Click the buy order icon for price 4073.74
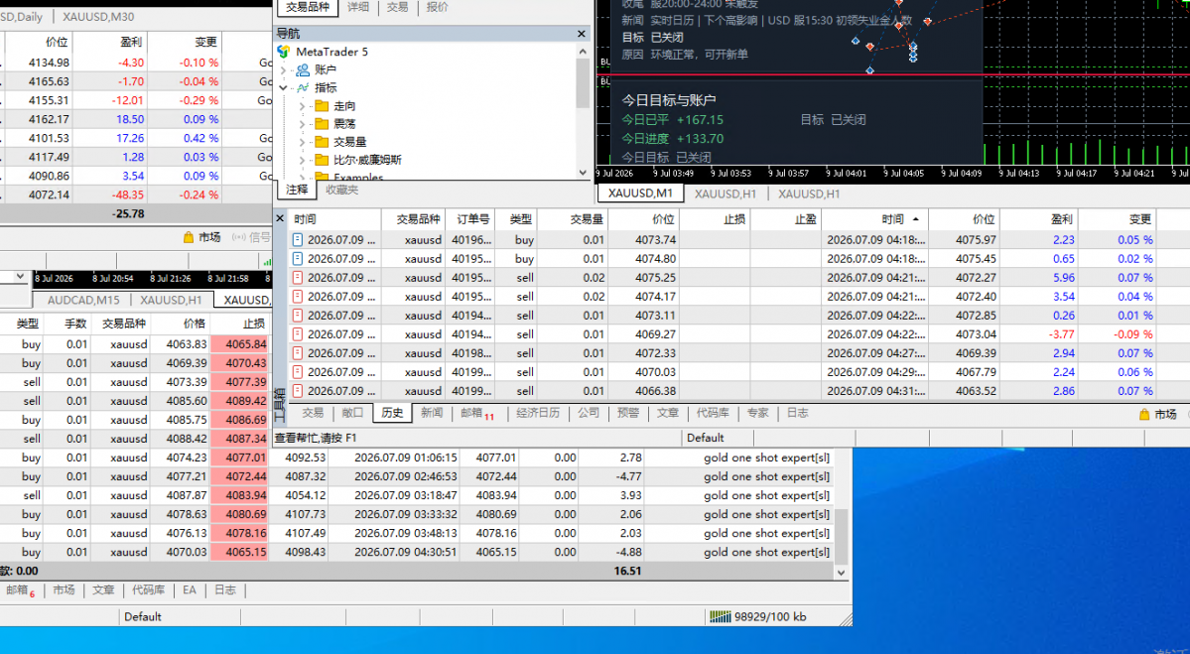 (x=298, y=240)
